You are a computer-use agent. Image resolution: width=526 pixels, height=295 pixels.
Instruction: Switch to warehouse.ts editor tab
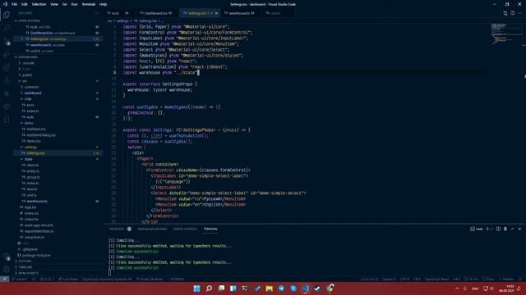pos(239,13)
